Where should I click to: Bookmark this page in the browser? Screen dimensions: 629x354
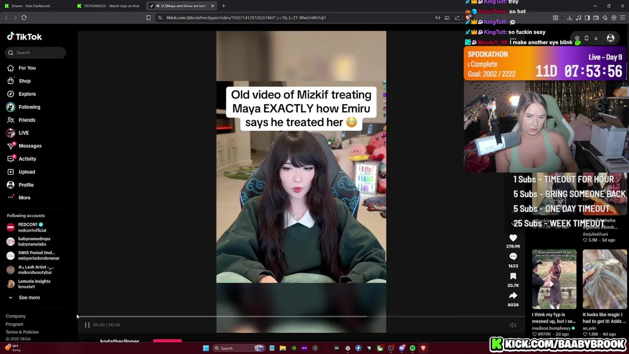(148, 18)
